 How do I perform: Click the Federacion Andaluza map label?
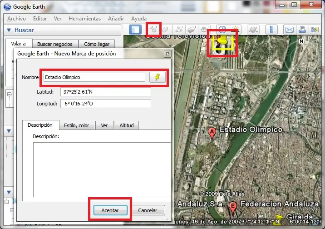[280, 204]
